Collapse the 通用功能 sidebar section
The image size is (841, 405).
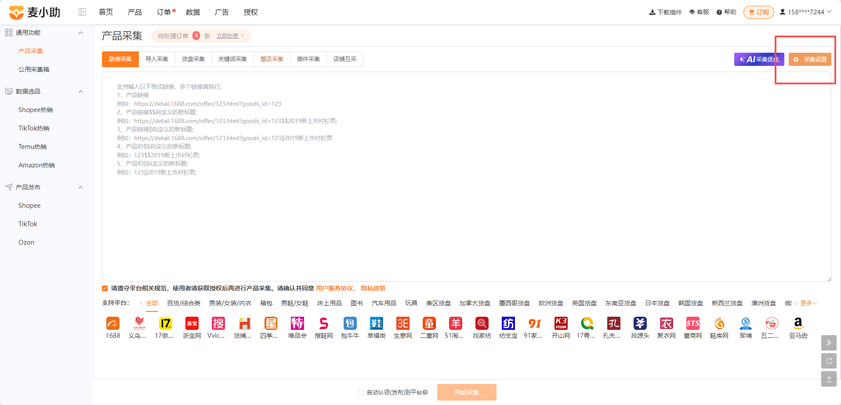(80, 33)
